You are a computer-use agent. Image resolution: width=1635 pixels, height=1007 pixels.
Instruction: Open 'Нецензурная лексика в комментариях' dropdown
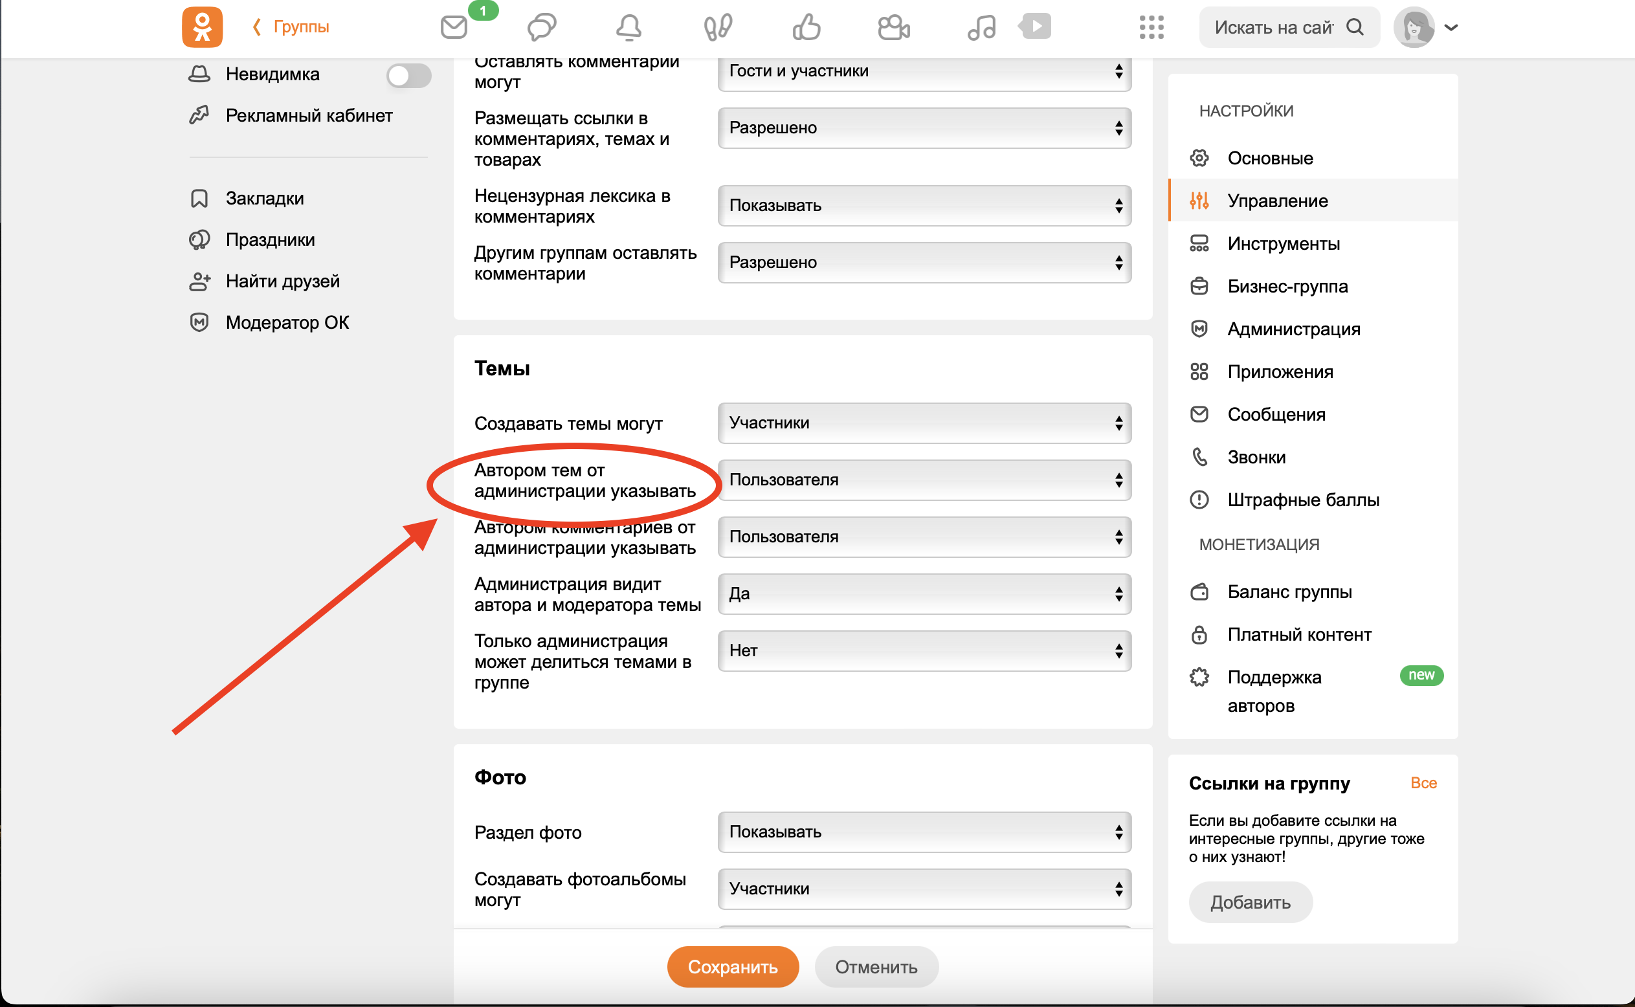924,205
